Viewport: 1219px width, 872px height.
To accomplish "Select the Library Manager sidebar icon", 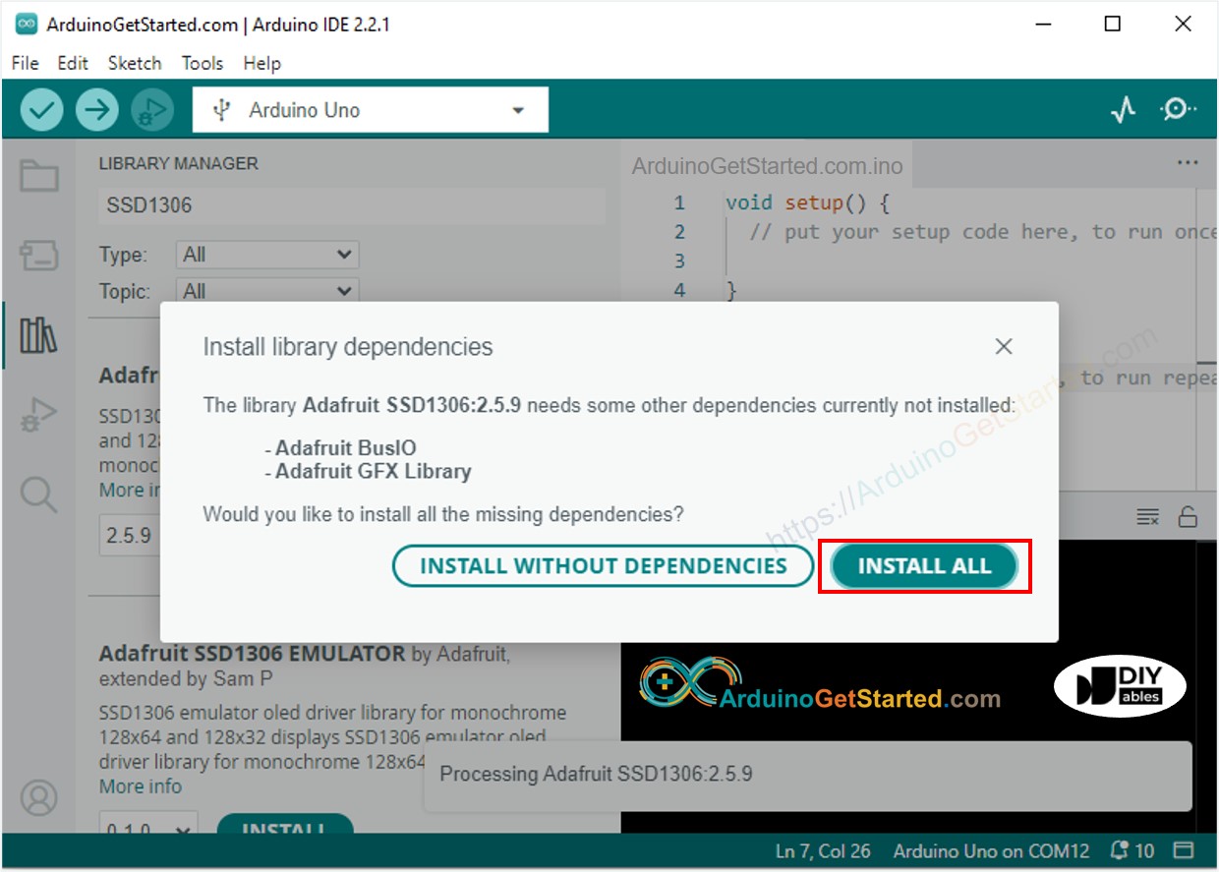I will pos(38,334).
